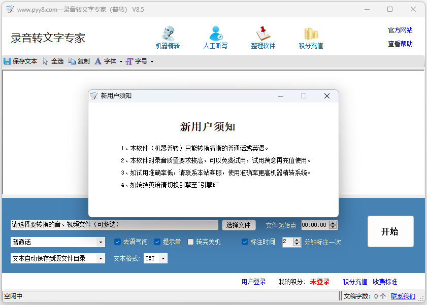Click the 选择文件 button

[x=239, y=225]
